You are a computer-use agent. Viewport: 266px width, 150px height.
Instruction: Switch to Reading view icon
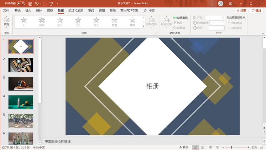pyautogui.click(x=210, y=147)
